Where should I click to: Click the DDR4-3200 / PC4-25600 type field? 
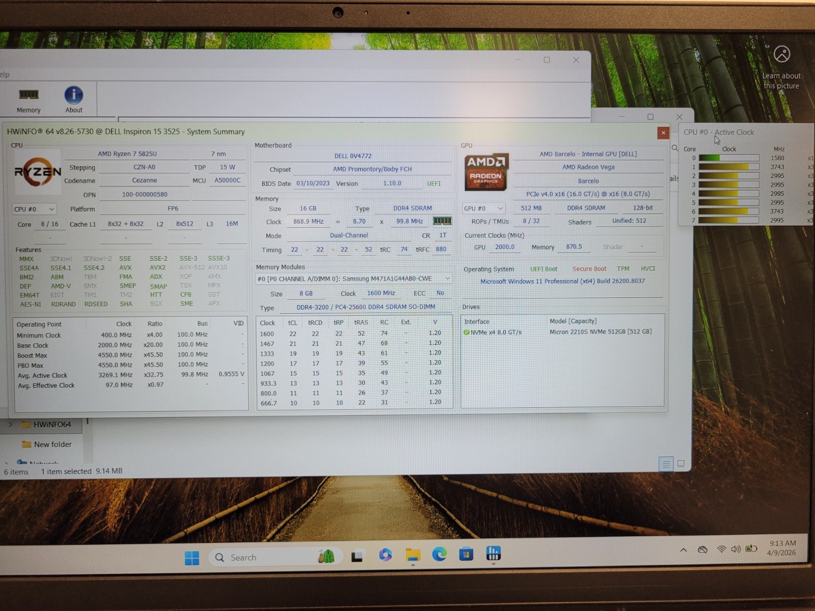pos(366,307)
